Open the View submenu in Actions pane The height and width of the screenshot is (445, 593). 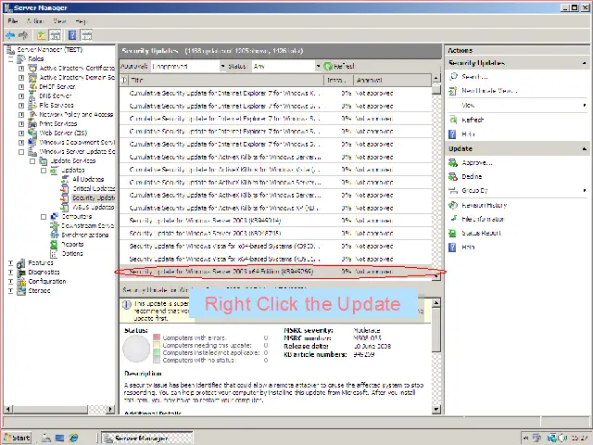[x=517, y=105]
